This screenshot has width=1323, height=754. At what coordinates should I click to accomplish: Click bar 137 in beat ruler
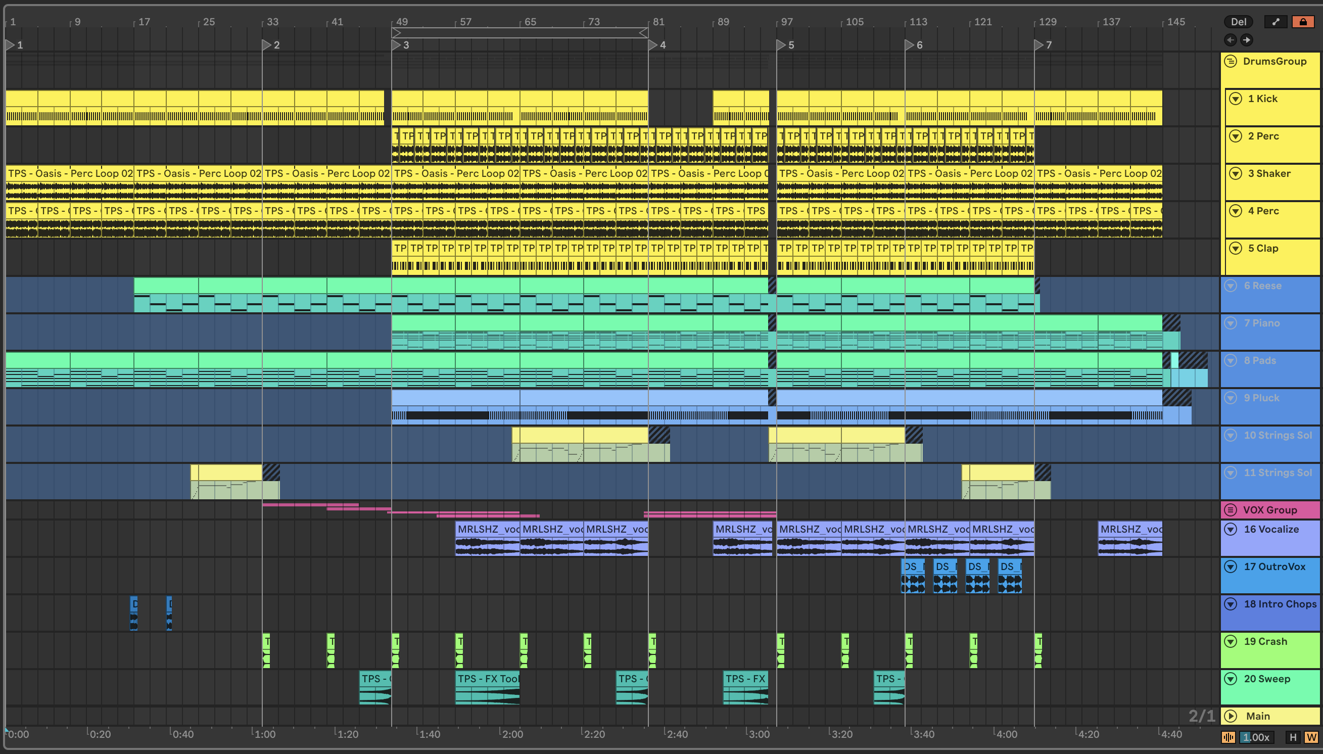[1111, 22]
